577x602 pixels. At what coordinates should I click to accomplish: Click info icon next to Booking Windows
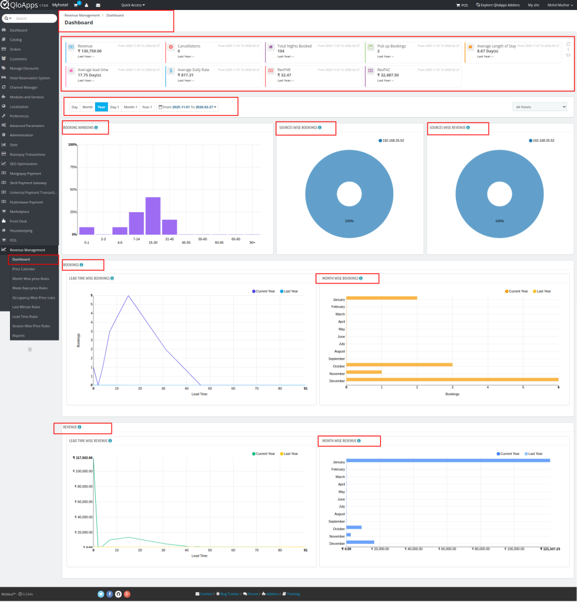pos(96,128)
